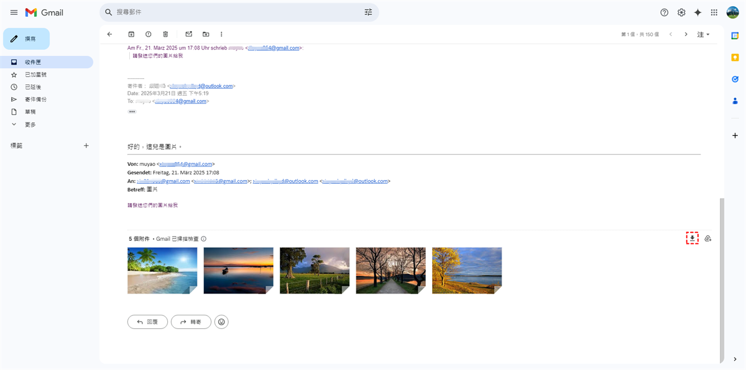746x370 pixels.
Task: Open the tree-lined path attachment
Action: pos(391,271)
